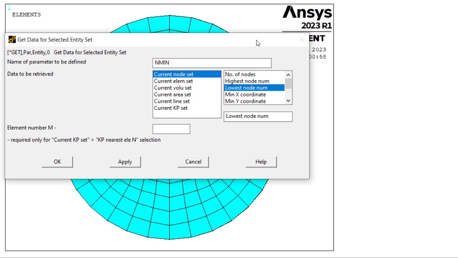Select Current area set
Screen dimensions: 458x258
click(187, 95)
